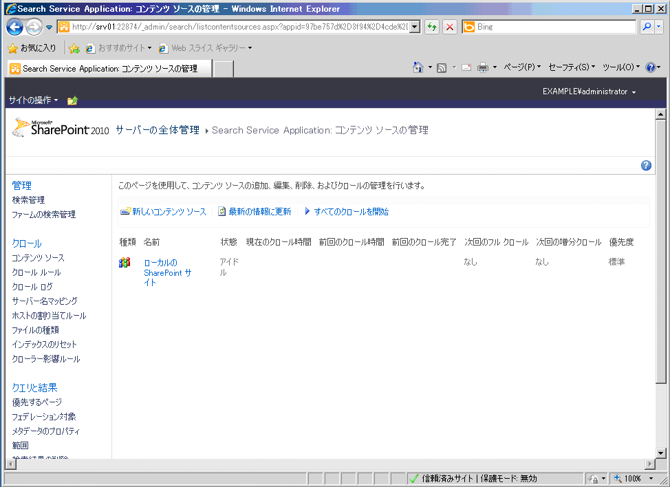
Task: Expand おすすめサイト dropdown
Action: [149, 48]
